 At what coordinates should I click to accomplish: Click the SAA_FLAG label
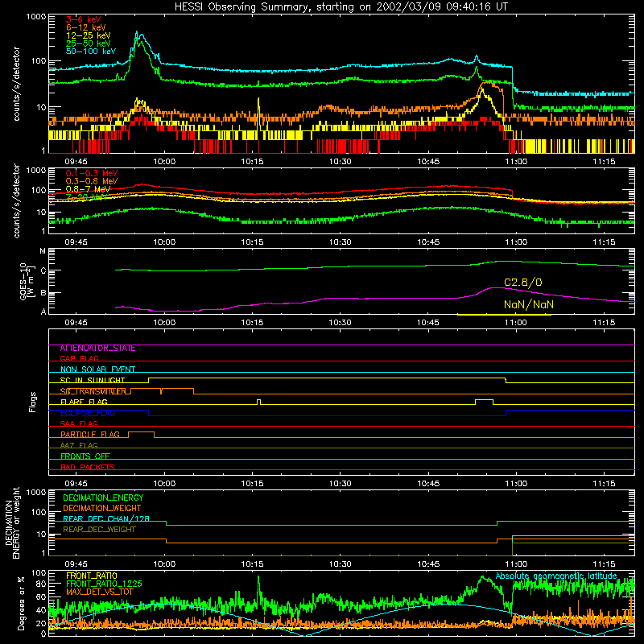tap(79, 424)
